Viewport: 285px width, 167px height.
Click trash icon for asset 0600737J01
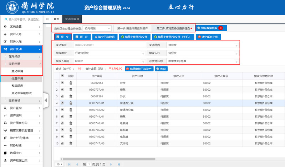tap(71, 90)
